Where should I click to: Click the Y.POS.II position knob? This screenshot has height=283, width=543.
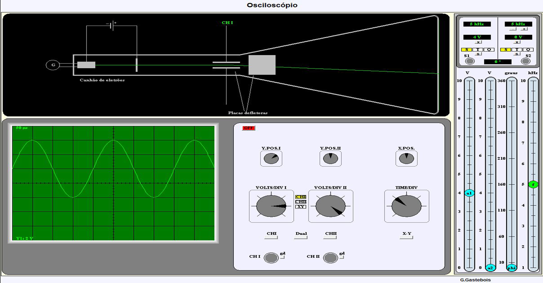click(330, 159)
